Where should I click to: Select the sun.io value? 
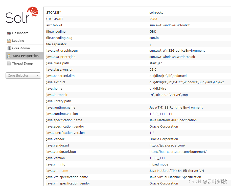tap(154, 38)
